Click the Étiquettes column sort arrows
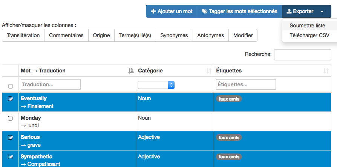Image resolution: width=337 pixels, height=167 pixels. pyautogui.click(x=326, y=71)
